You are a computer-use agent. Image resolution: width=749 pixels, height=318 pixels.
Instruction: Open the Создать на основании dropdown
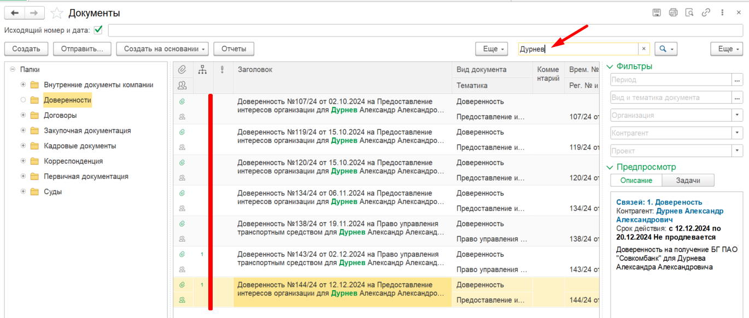[163, 49]
